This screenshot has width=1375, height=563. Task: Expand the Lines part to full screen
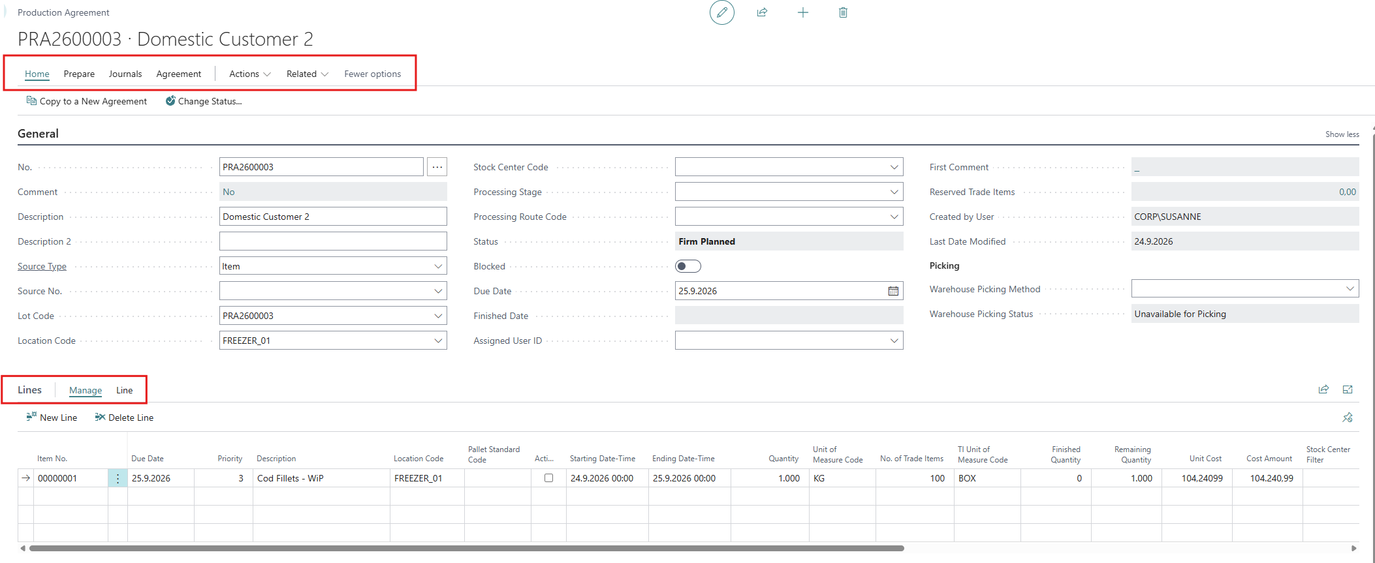pos(1348,389)
